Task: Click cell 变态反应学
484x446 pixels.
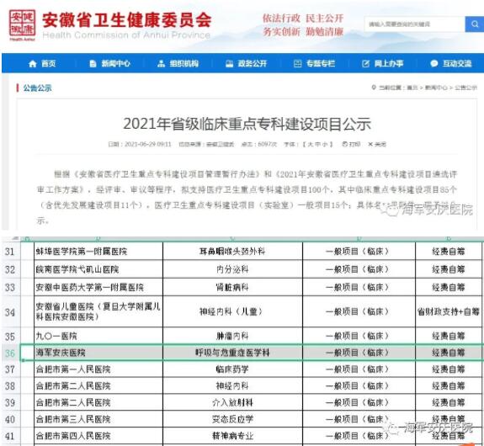Action: pos(232,419)
